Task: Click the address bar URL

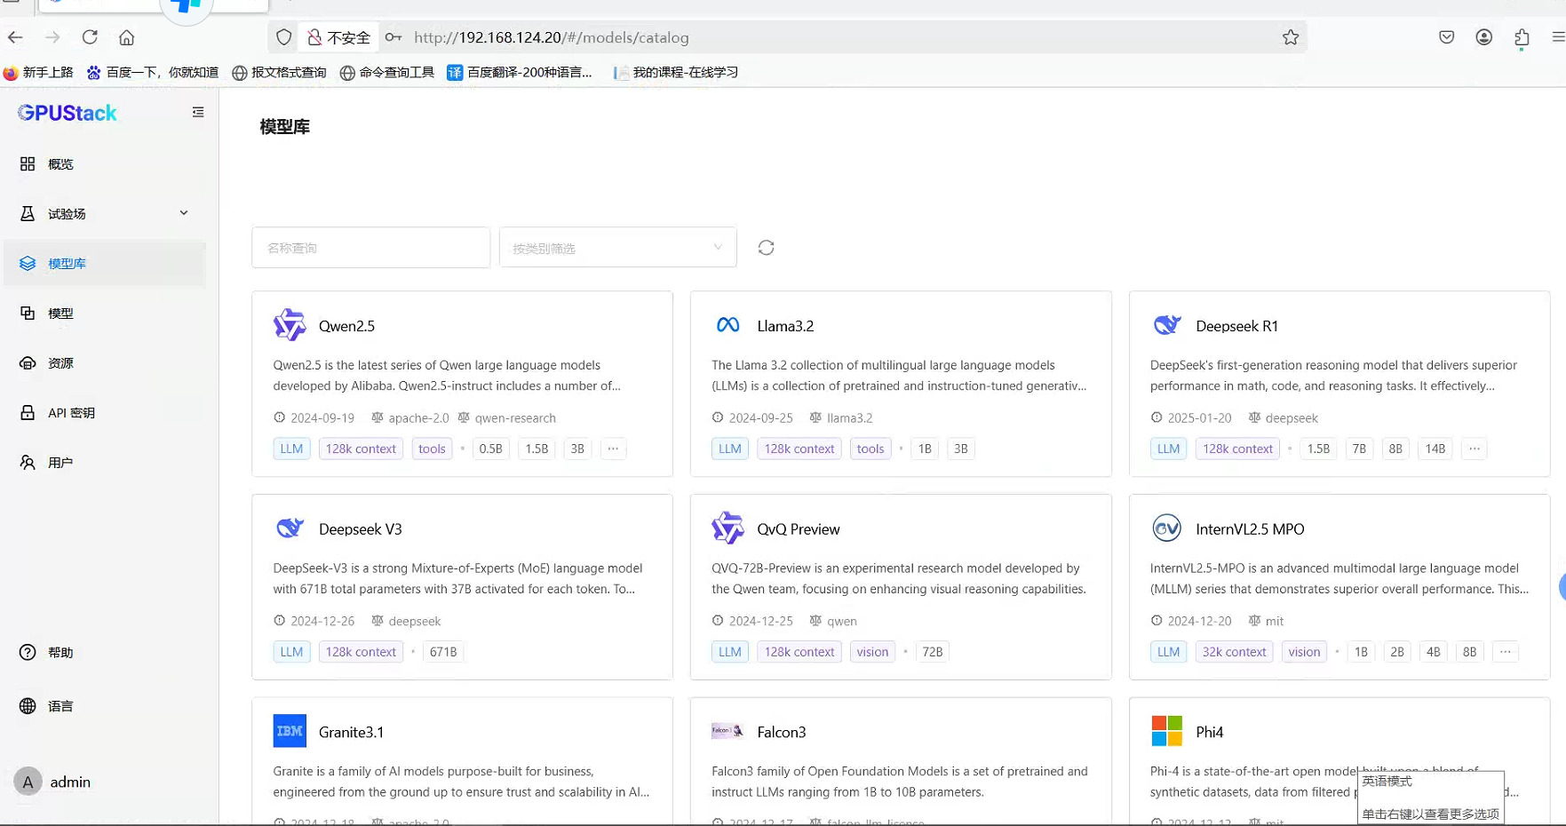Action: click(552, 37)
